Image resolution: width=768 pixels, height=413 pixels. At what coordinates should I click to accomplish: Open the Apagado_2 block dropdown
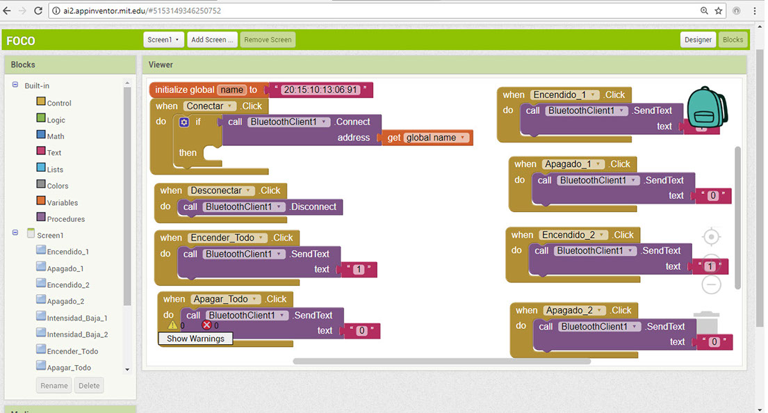(600, 310)
